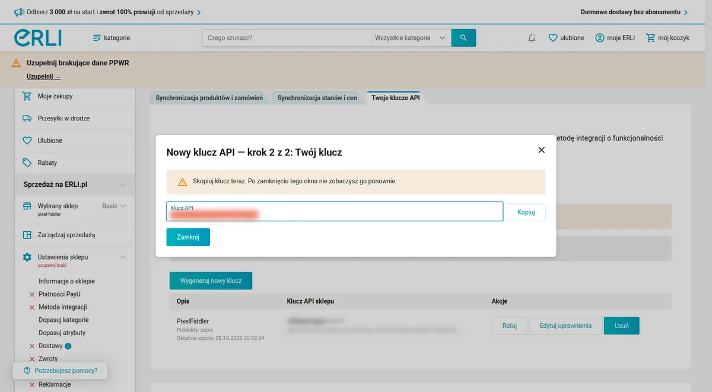Image resolution: width=712 pixels, height=392 pixels.
Task: Select the Twoje klucze API tab
Action: pyautogui.click(x=396, y=98)
